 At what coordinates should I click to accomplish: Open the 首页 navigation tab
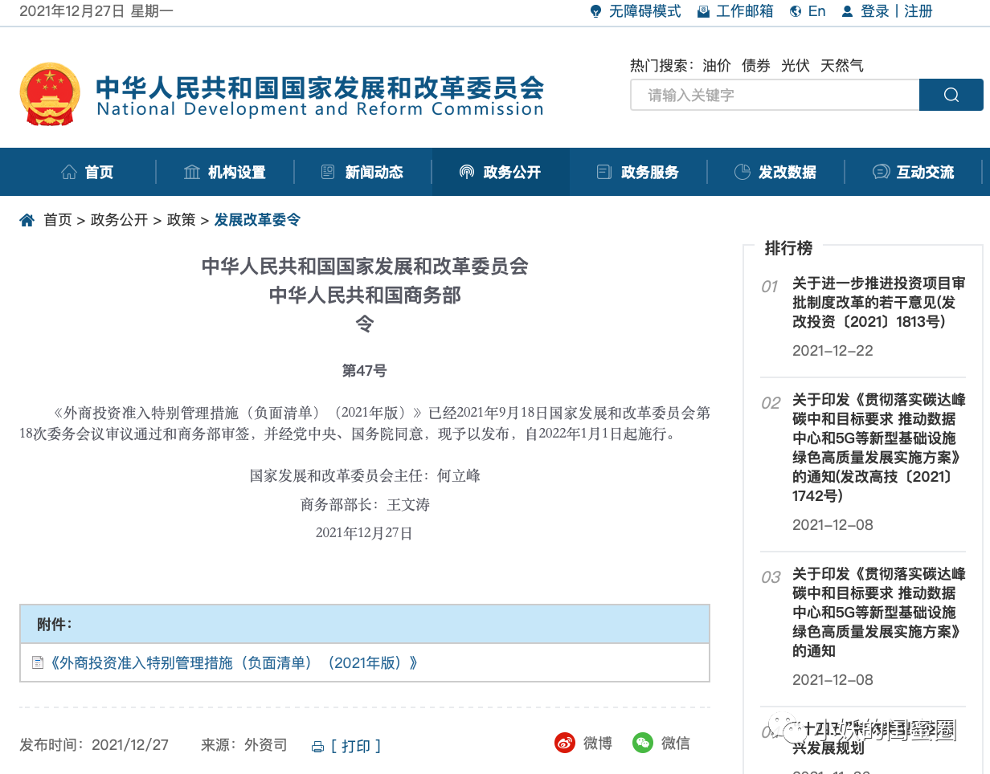pyautogui.click(x=88, y=172)
